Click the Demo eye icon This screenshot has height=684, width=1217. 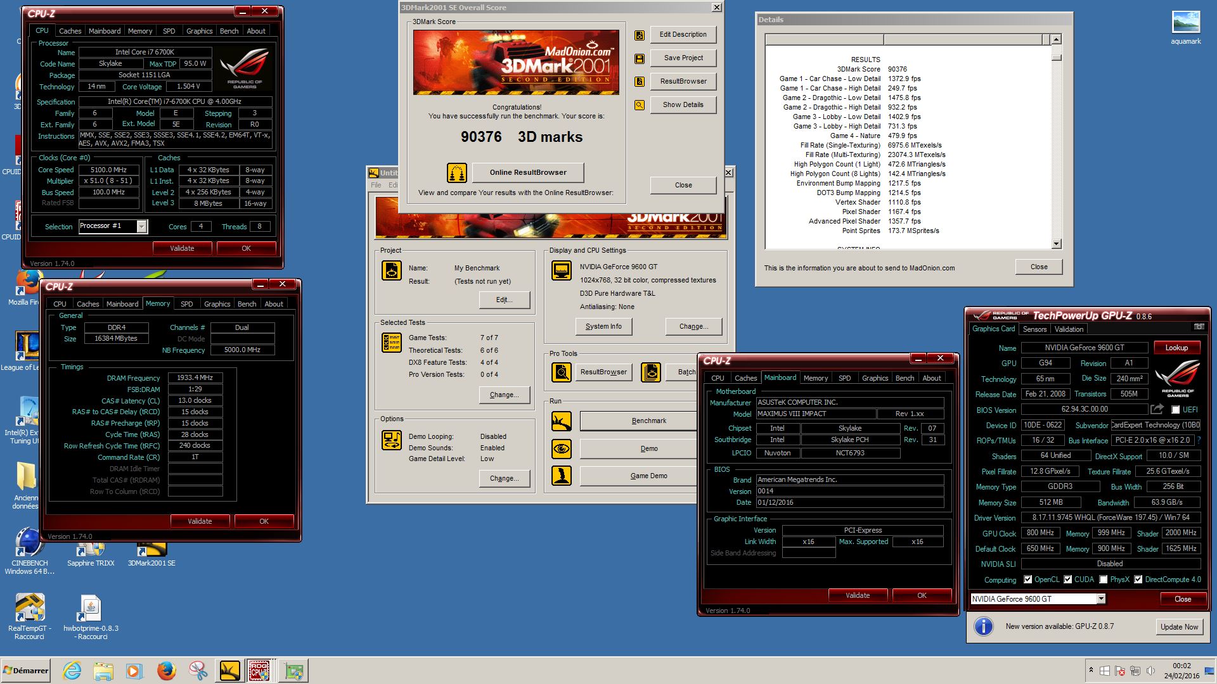coord(562,448)
